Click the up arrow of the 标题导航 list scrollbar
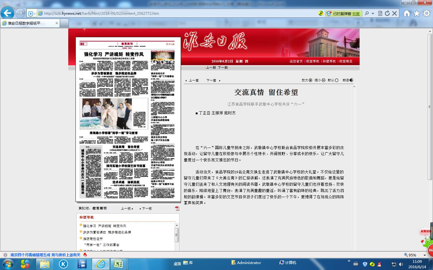The image size is (433, 270). (177, 225)
